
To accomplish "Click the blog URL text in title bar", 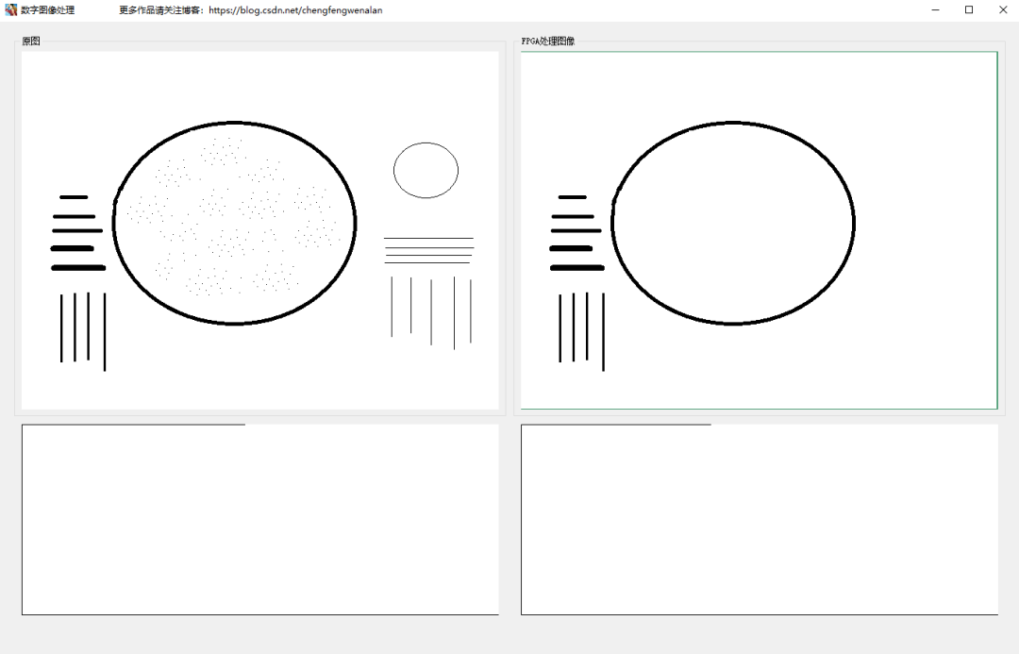I will pyautogui.click(x=295, y=10).
